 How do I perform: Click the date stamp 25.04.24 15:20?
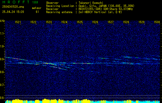point(13,12)
